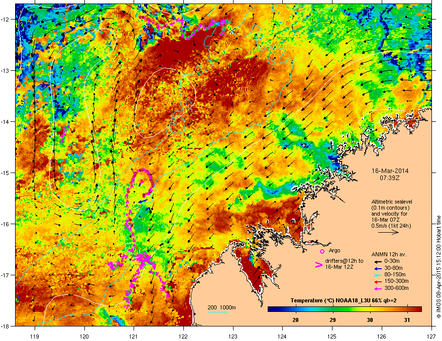Click the 07:39Z time label
Viewport: 442px width, 341px height.
pos(390,178)
